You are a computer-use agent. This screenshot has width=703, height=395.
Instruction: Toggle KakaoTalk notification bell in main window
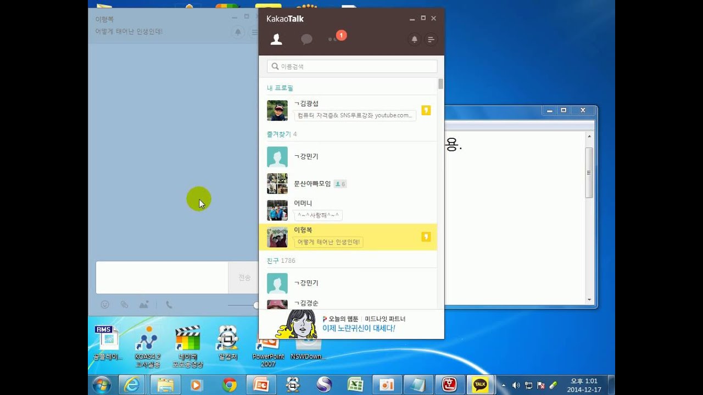pos(415,39)
